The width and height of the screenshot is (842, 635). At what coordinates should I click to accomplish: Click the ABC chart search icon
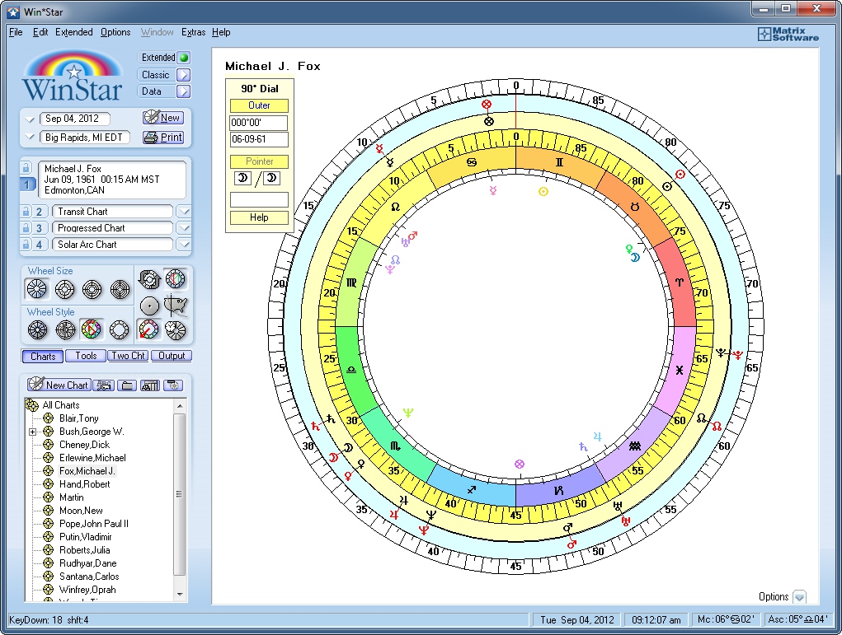[103, 385]
